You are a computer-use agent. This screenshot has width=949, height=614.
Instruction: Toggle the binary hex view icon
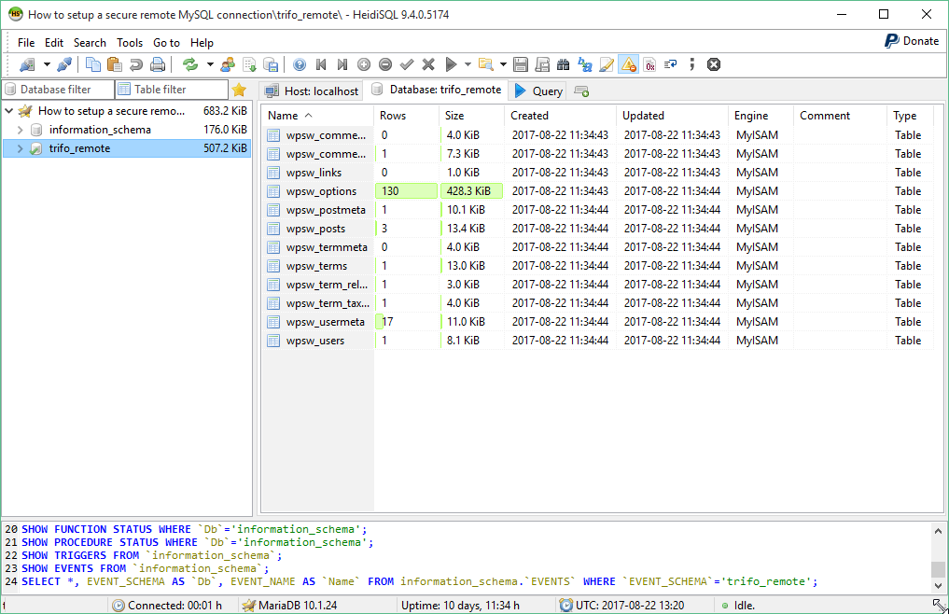(x=650, y=64)
